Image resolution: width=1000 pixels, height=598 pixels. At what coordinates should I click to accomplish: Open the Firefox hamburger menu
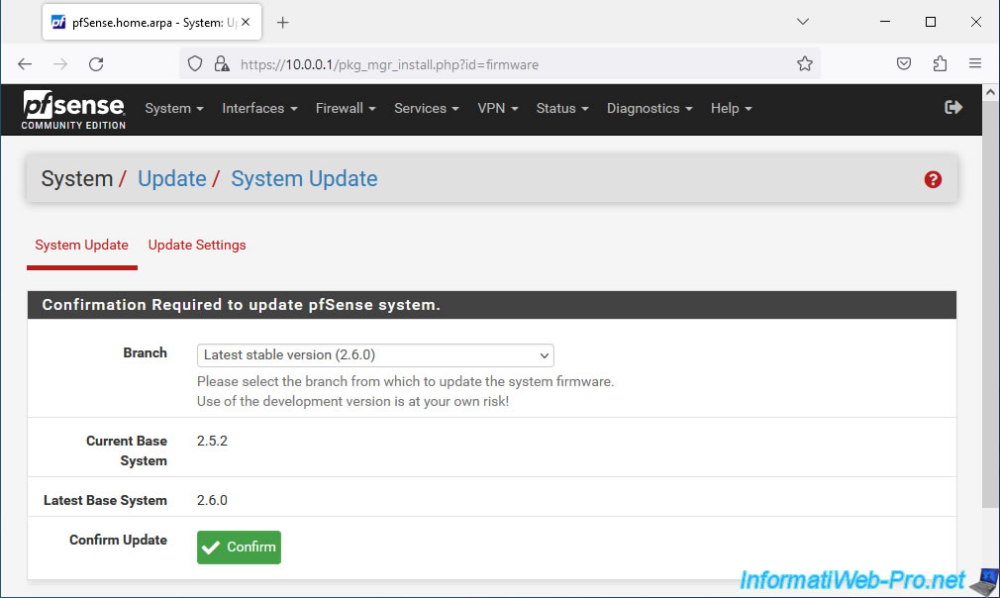pyautogui.click(x=975, y=63)
